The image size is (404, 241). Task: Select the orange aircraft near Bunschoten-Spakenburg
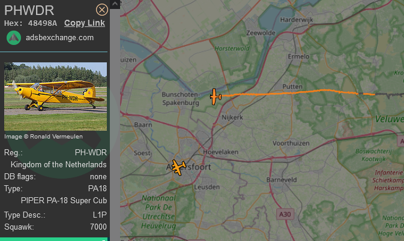(215, 97)
